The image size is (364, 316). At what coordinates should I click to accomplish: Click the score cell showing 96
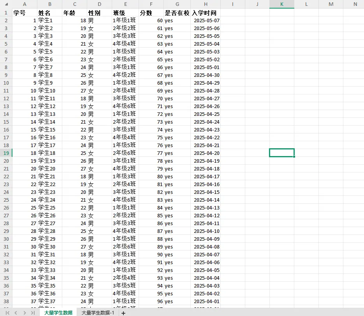click(x=151, y=301)
